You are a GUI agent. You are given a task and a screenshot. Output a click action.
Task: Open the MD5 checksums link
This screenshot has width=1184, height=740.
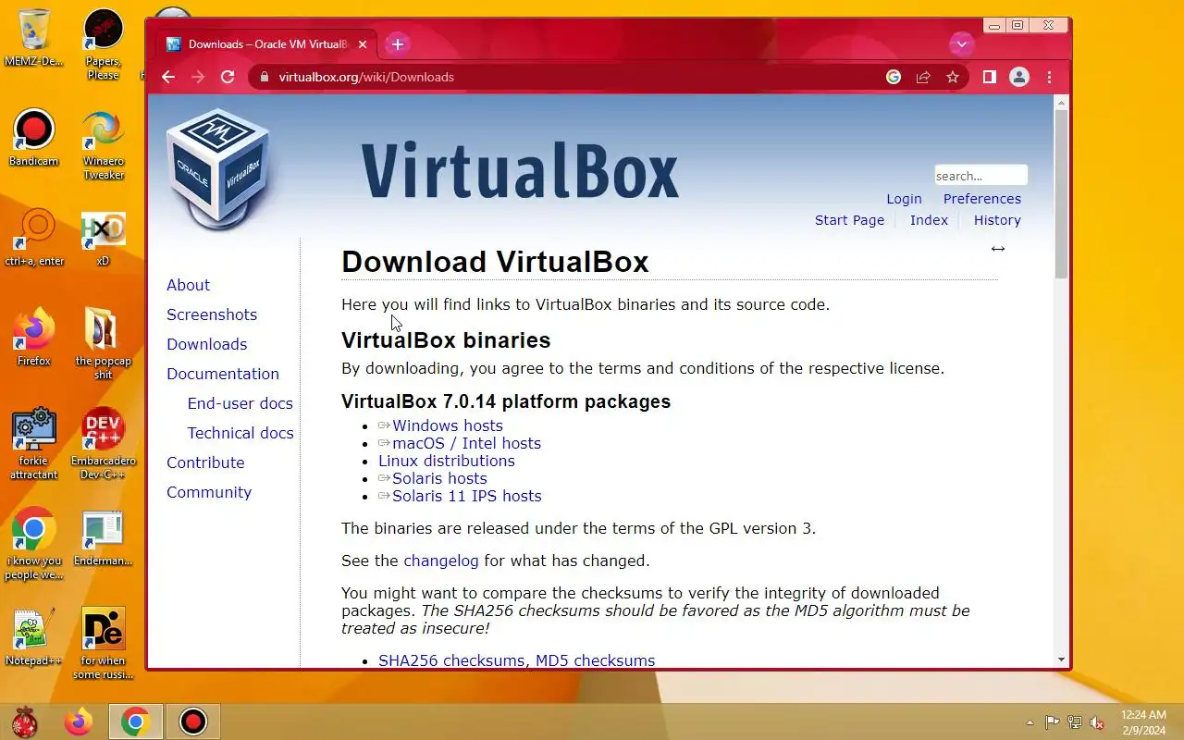click(596, 660)
